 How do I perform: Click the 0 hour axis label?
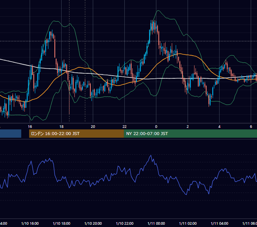(x=156, y=127)
